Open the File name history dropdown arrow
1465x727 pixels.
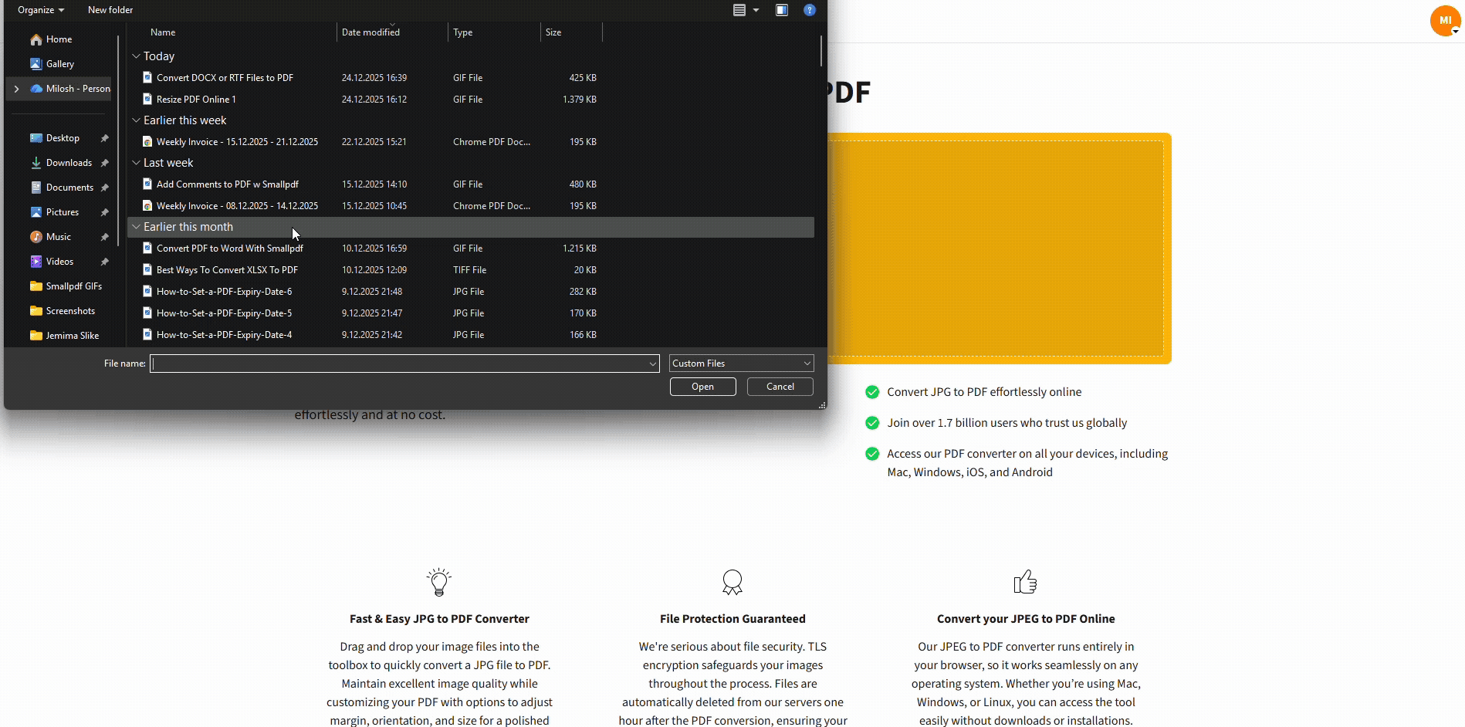(653, 363)
